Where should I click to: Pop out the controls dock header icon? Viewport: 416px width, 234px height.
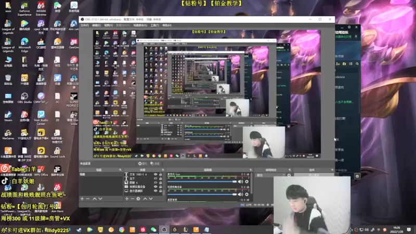[332, 170]
